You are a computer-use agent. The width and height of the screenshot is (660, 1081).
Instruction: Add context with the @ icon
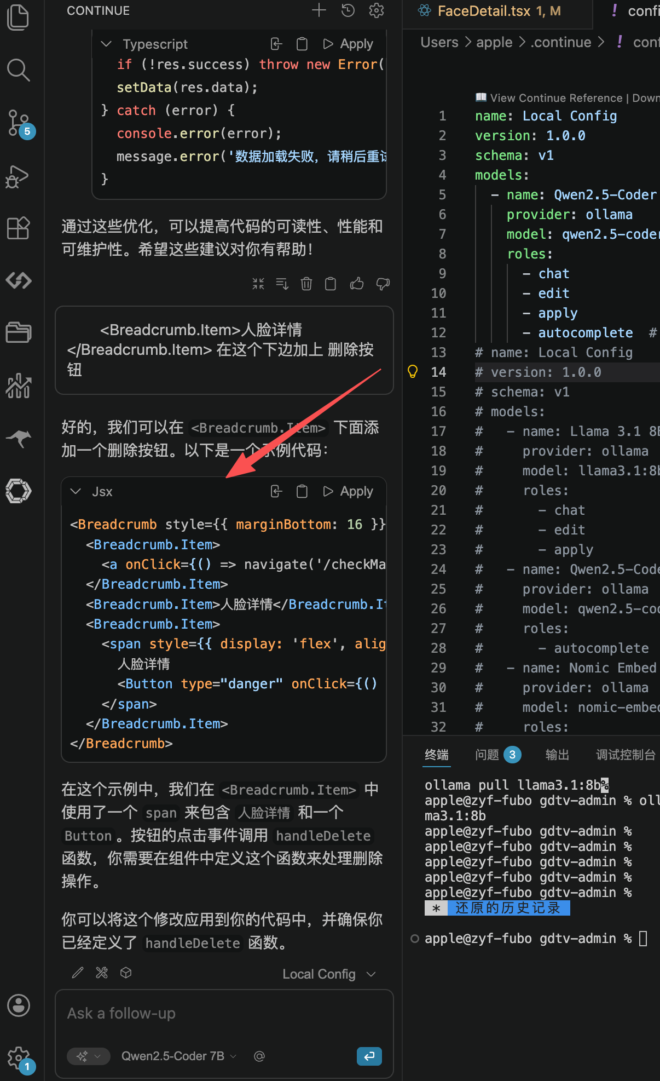259,1056
